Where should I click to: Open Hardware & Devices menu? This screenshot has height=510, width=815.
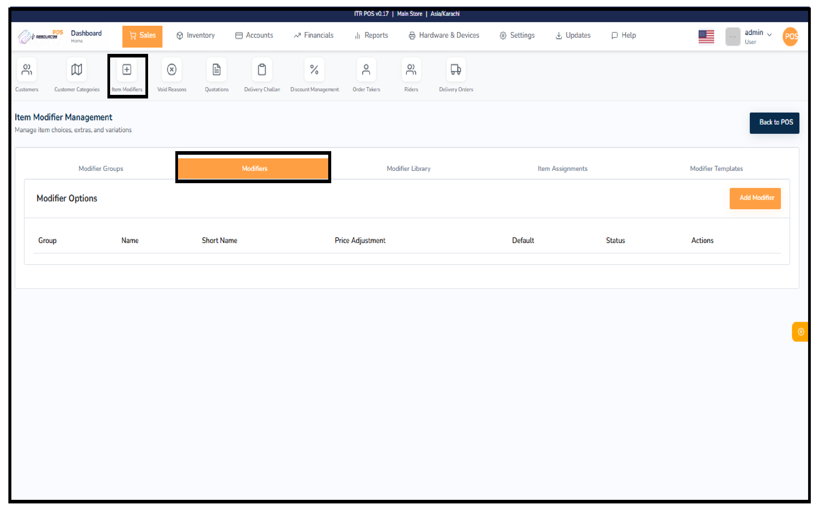[444, 35]
